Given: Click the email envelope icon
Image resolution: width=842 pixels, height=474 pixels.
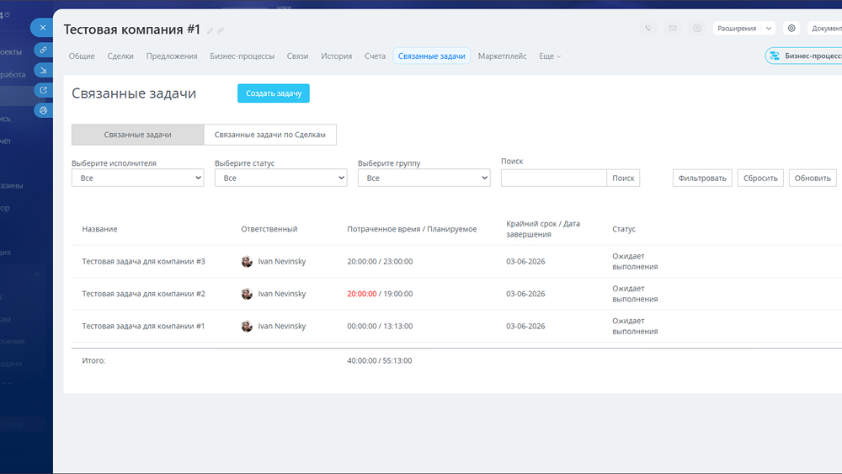Looking at the screenshot, I should point(673,28).
